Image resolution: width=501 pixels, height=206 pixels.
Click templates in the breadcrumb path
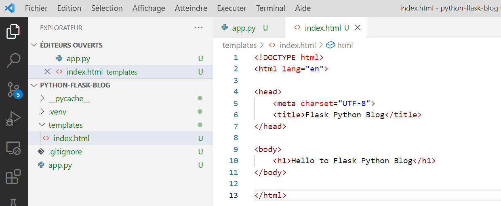pos(239,45)
